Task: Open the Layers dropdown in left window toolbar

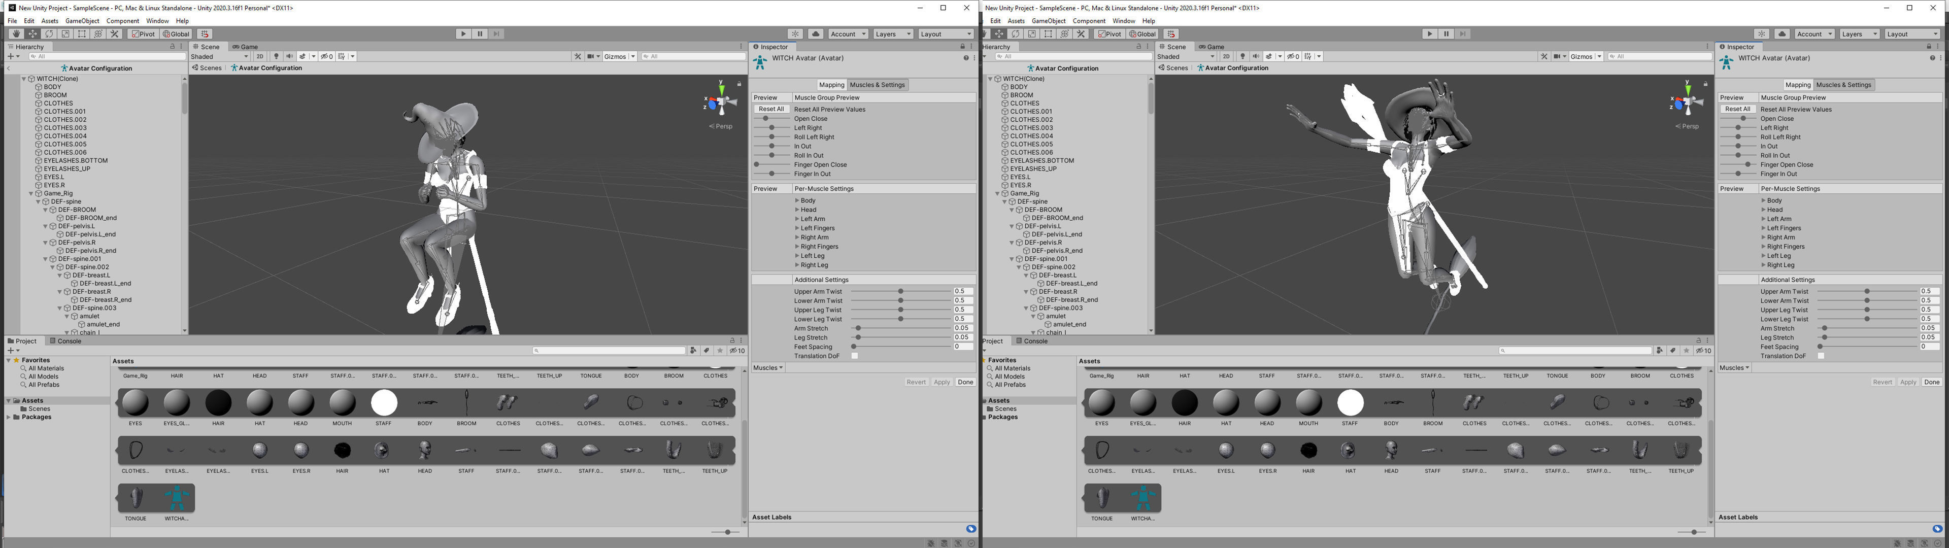Action: (x=892, y=34)
